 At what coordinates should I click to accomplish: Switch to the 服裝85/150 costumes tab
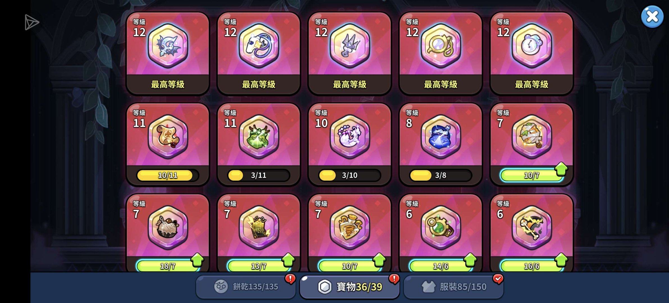454,287
